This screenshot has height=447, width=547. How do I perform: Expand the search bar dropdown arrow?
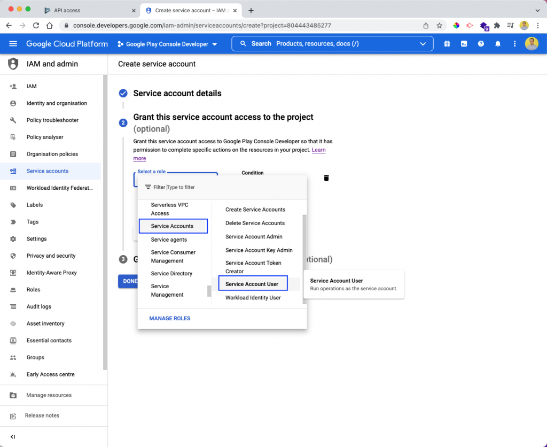(423, 44)
